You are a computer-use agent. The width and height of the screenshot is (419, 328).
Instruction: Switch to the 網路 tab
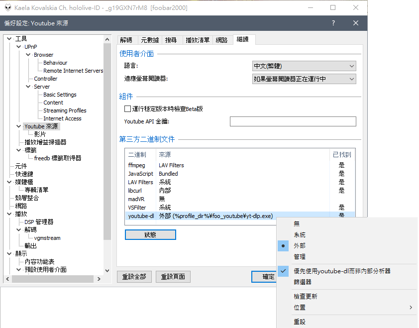coord(221,40)
